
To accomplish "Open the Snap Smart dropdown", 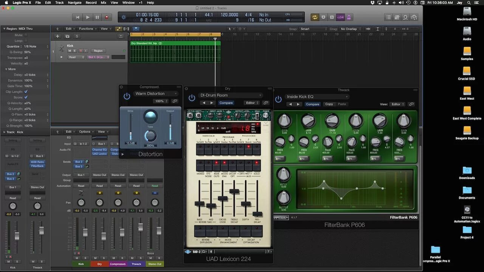I will point(313,29).
